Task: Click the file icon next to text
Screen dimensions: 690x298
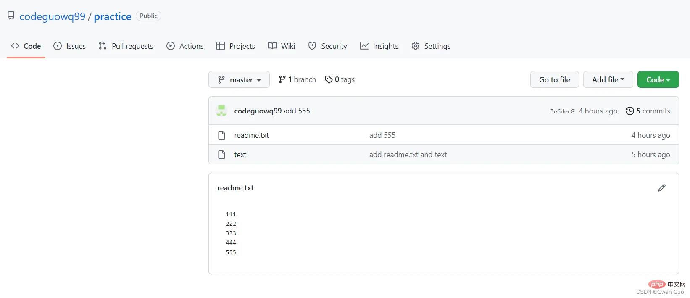Action: [222, 155]
